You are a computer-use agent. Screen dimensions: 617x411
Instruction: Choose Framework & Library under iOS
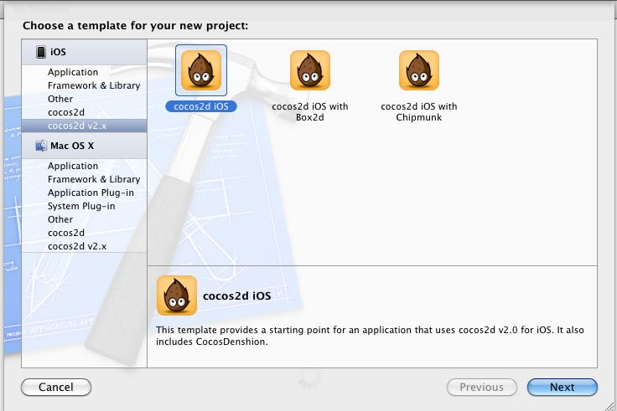[94, 85]
